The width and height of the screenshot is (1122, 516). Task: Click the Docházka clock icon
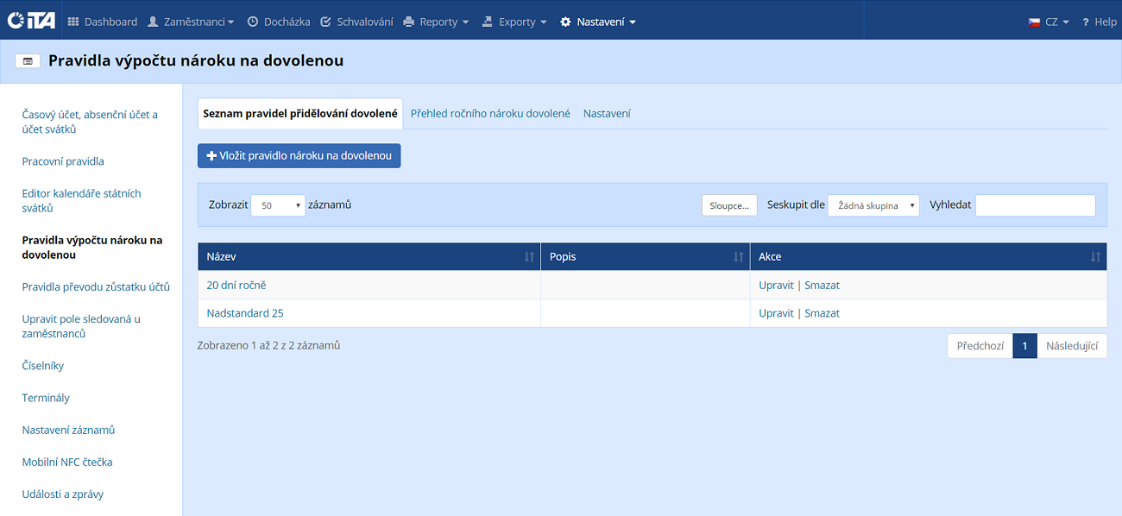pos(253,22)
